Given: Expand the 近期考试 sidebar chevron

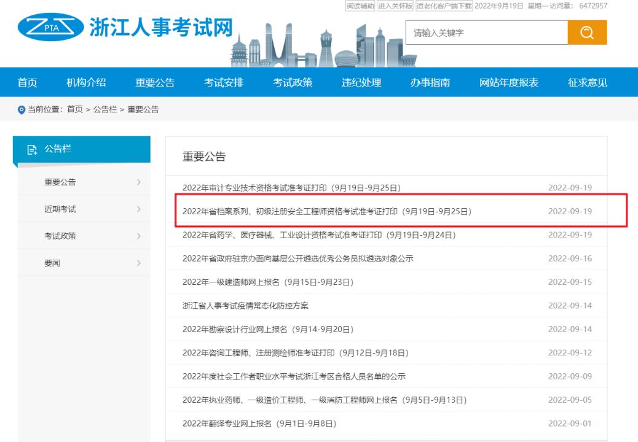Looking at the screenshot, I should (x=138, y=209).
